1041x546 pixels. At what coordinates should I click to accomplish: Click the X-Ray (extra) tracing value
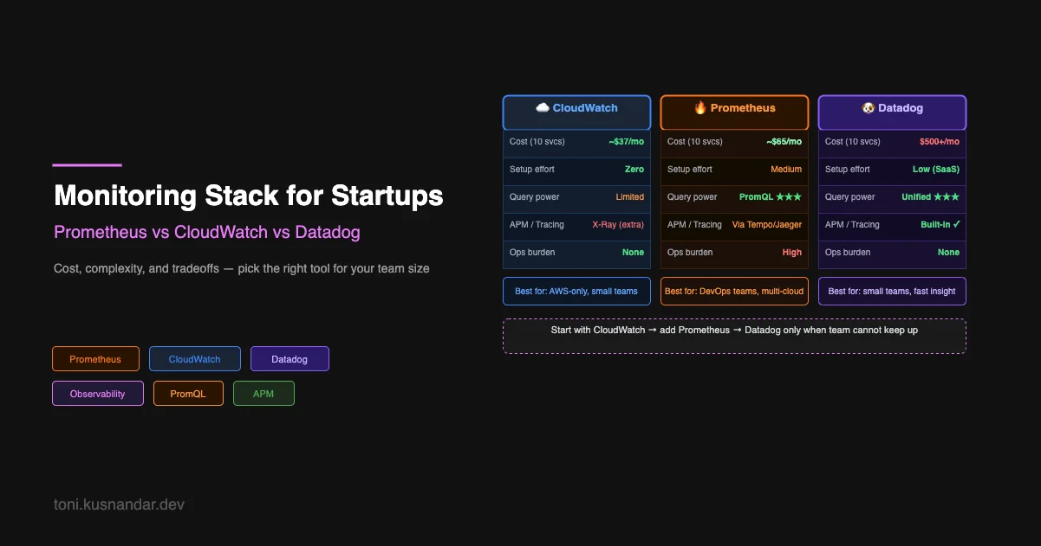[x=618, y=225]
